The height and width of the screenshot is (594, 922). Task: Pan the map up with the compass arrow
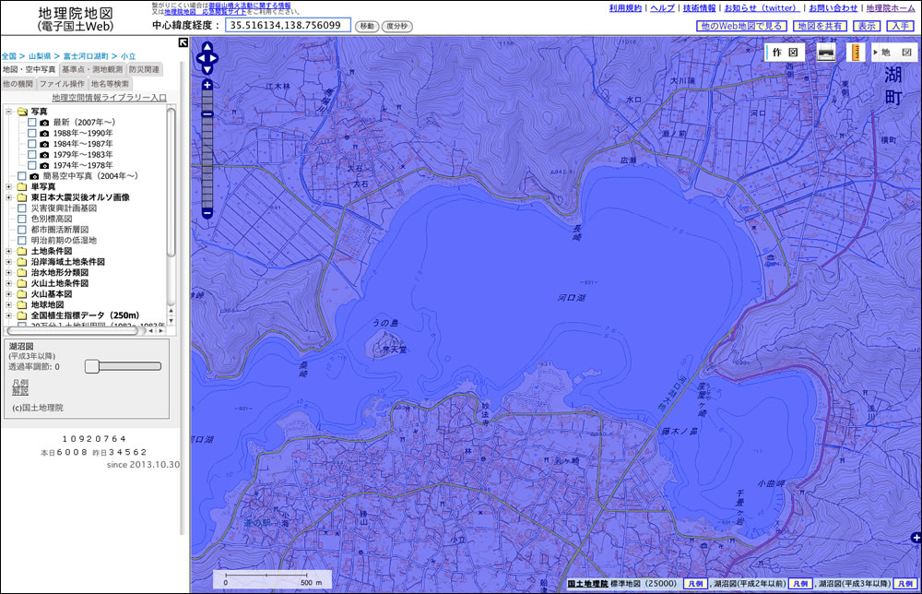(x=207, y=48)
